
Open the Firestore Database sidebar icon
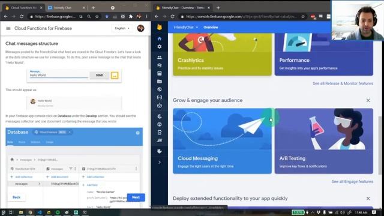[160, 65]
